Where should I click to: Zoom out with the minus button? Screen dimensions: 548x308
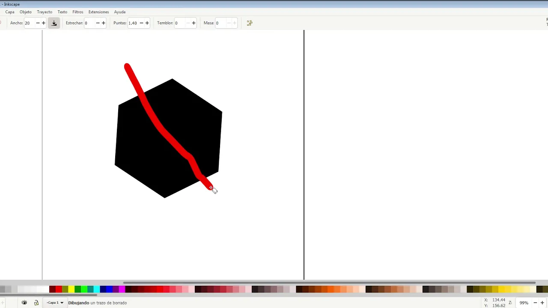[535, 303]
